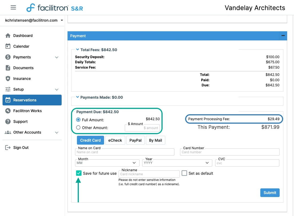
Task: Click the Sign Out icon
Action: (8, 148)
